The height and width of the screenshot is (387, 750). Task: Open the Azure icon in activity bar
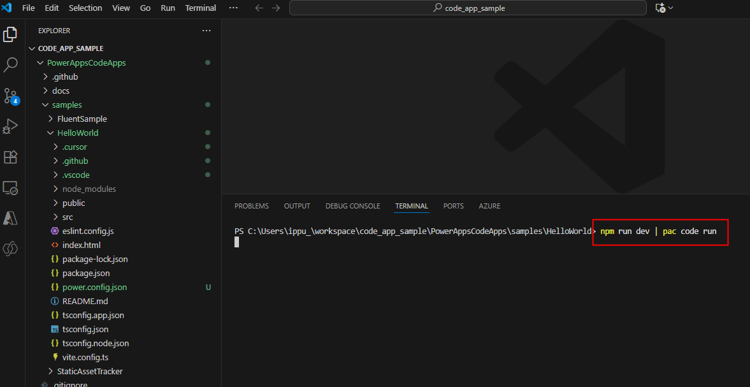[10, 218]
